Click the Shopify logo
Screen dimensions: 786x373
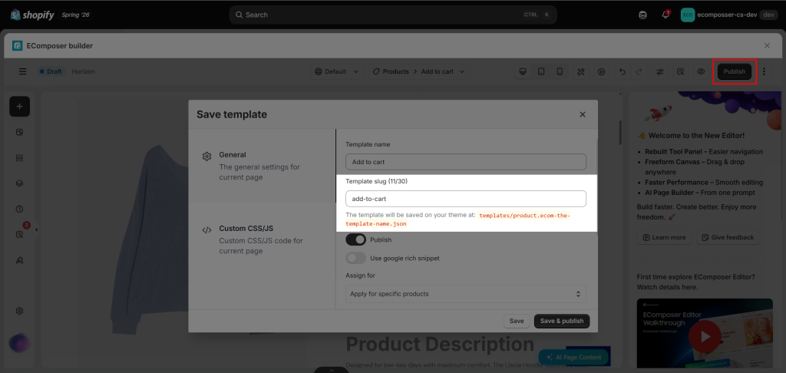[x=32, y=15]
